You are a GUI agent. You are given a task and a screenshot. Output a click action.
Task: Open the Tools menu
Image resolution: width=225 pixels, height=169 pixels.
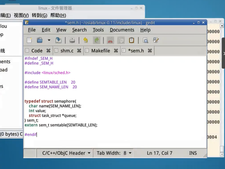pos(98,30)
